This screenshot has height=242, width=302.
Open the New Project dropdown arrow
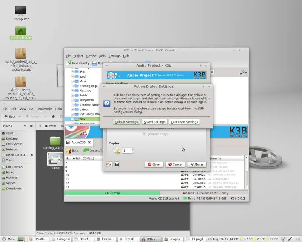[x=88, y=64]
